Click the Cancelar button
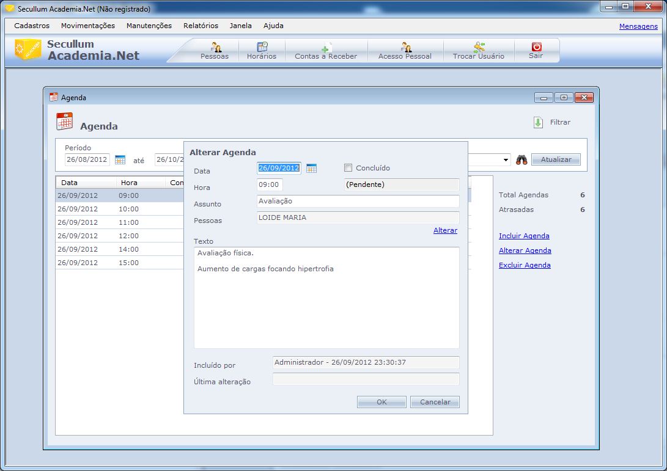This screenshot has width=667, height=471. (435, 402)
